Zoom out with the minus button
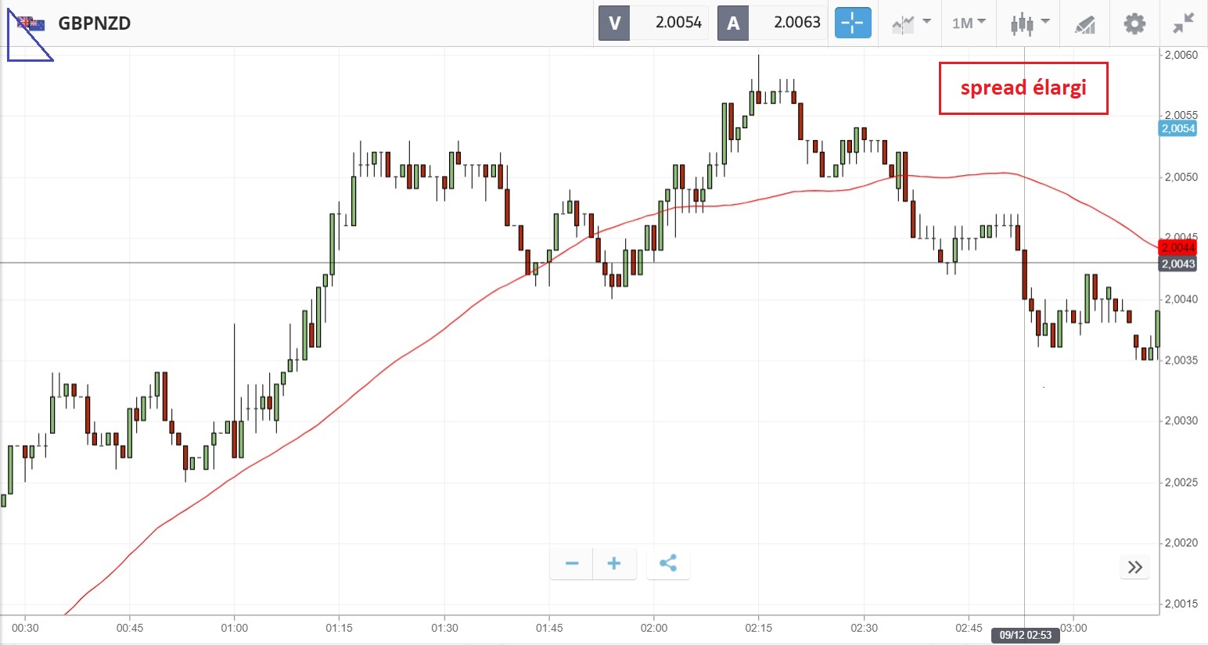1208x645 pixels. tap(572, 564)
